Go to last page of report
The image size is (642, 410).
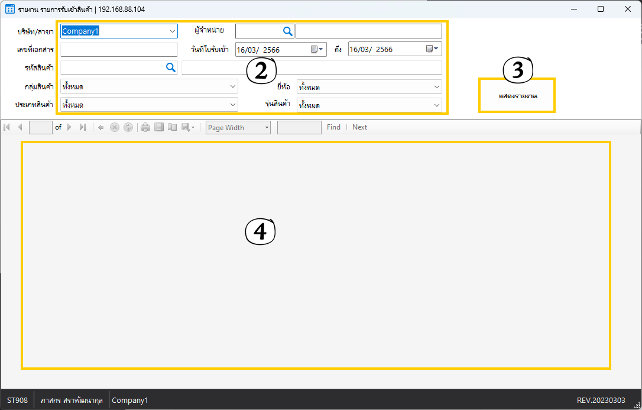coord(82,127)
